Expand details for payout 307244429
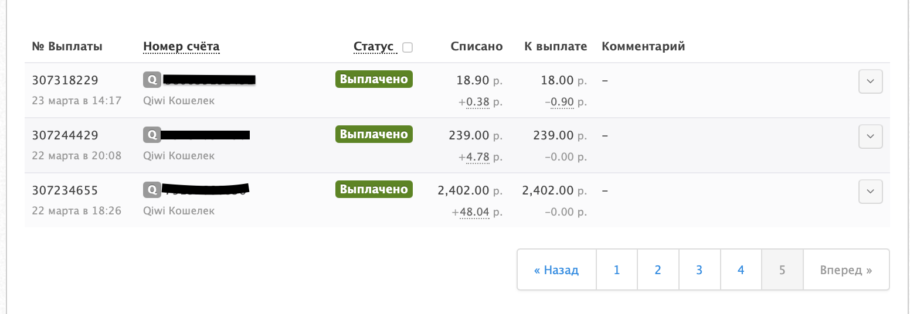 coord(870,136)
